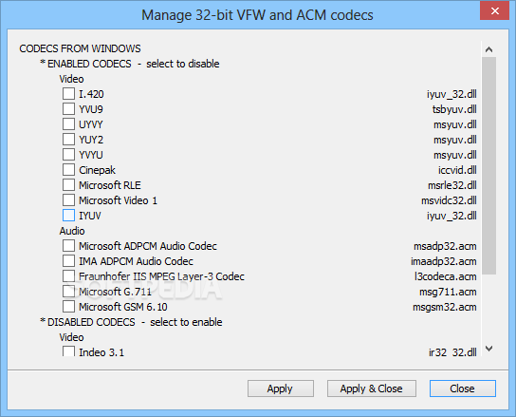Click the Audio category label

click(72, 231)
